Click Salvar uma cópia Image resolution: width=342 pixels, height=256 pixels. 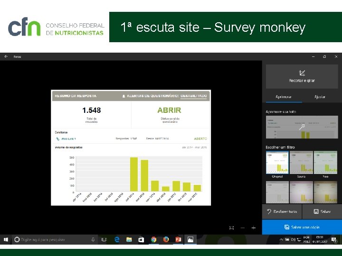pyautogui.click(x=302, y=227)
